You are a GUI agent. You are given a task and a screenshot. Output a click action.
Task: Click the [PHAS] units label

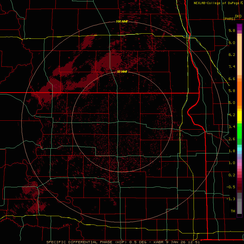229,19
